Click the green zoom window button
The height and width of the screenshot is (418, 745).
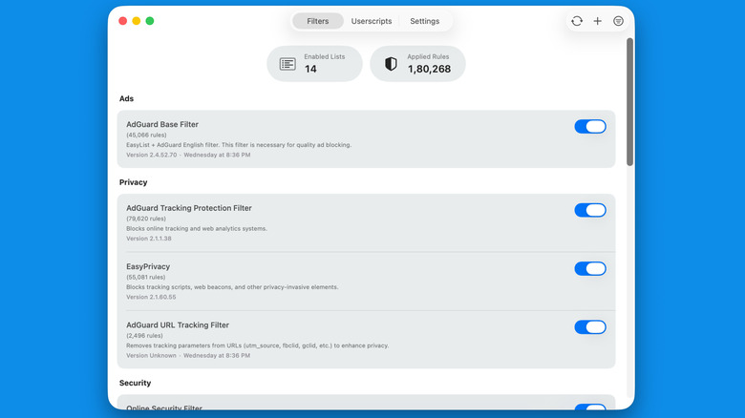[x=150, y=21]
